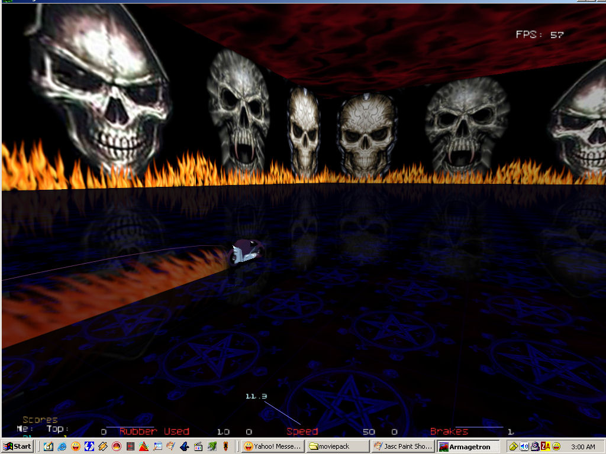
Task: Switch to the Yahoo! Messenger taskbar window
Action: 273,446
